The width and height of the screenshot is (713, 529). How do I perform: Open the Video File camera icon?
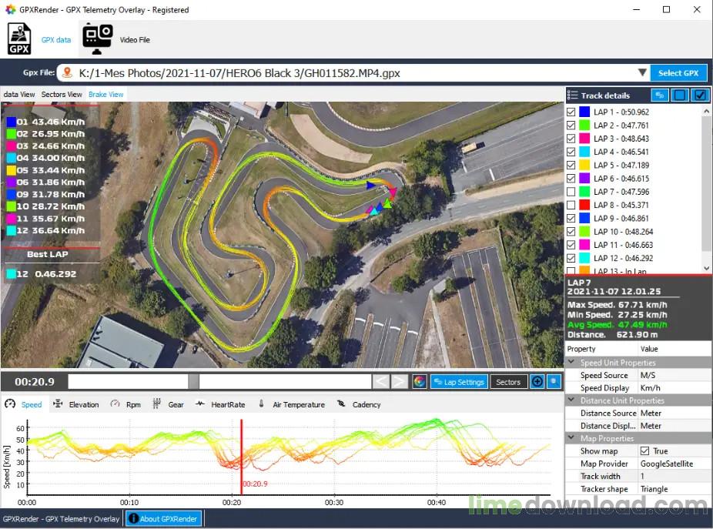(x=97, y=39)
